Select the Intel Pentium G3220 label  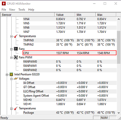[x=27, y=74]
